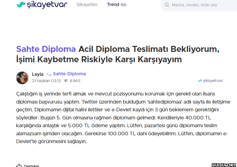The height and width of the screenshot is (167, 237).
Task: Click the reply arrow icon next to Leyla
Action: click(x=49, y=75)
